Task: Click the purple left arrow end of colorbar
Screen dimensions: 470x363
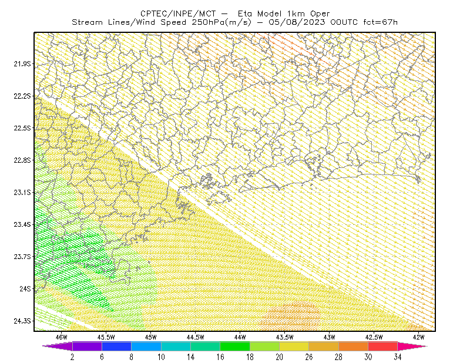Action: point(58,346)
